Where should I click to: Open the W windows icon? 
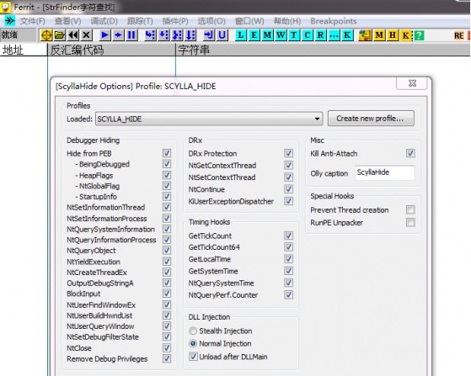point(281,35)
